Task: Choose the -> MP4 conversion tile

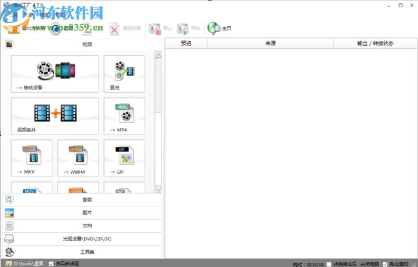Action: (124, 116)
